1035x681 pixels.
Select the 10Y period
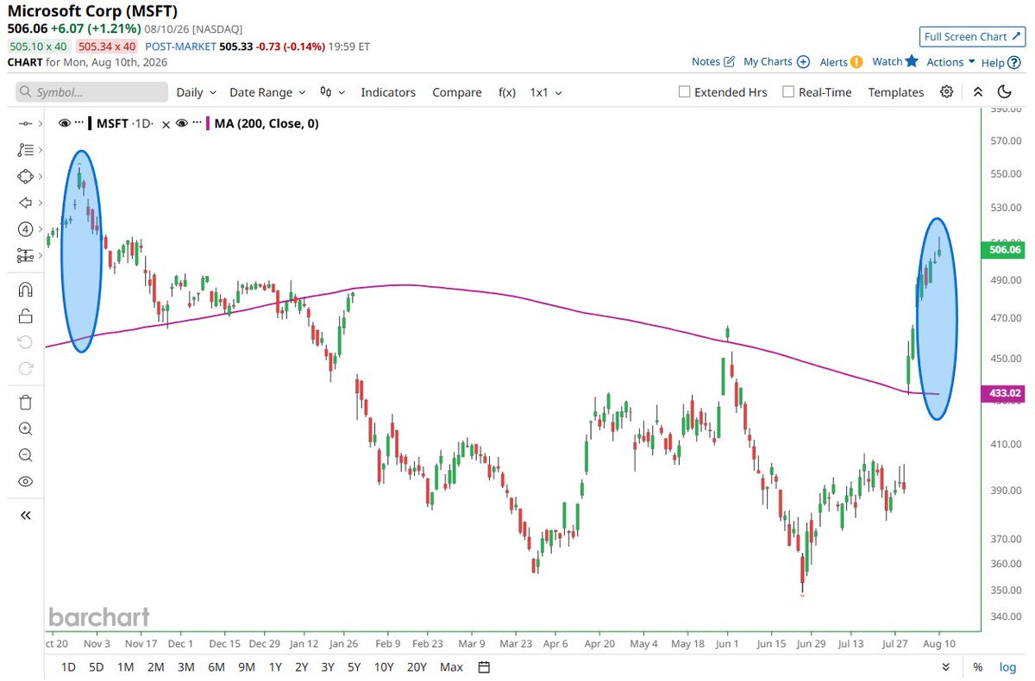[384, 667]
